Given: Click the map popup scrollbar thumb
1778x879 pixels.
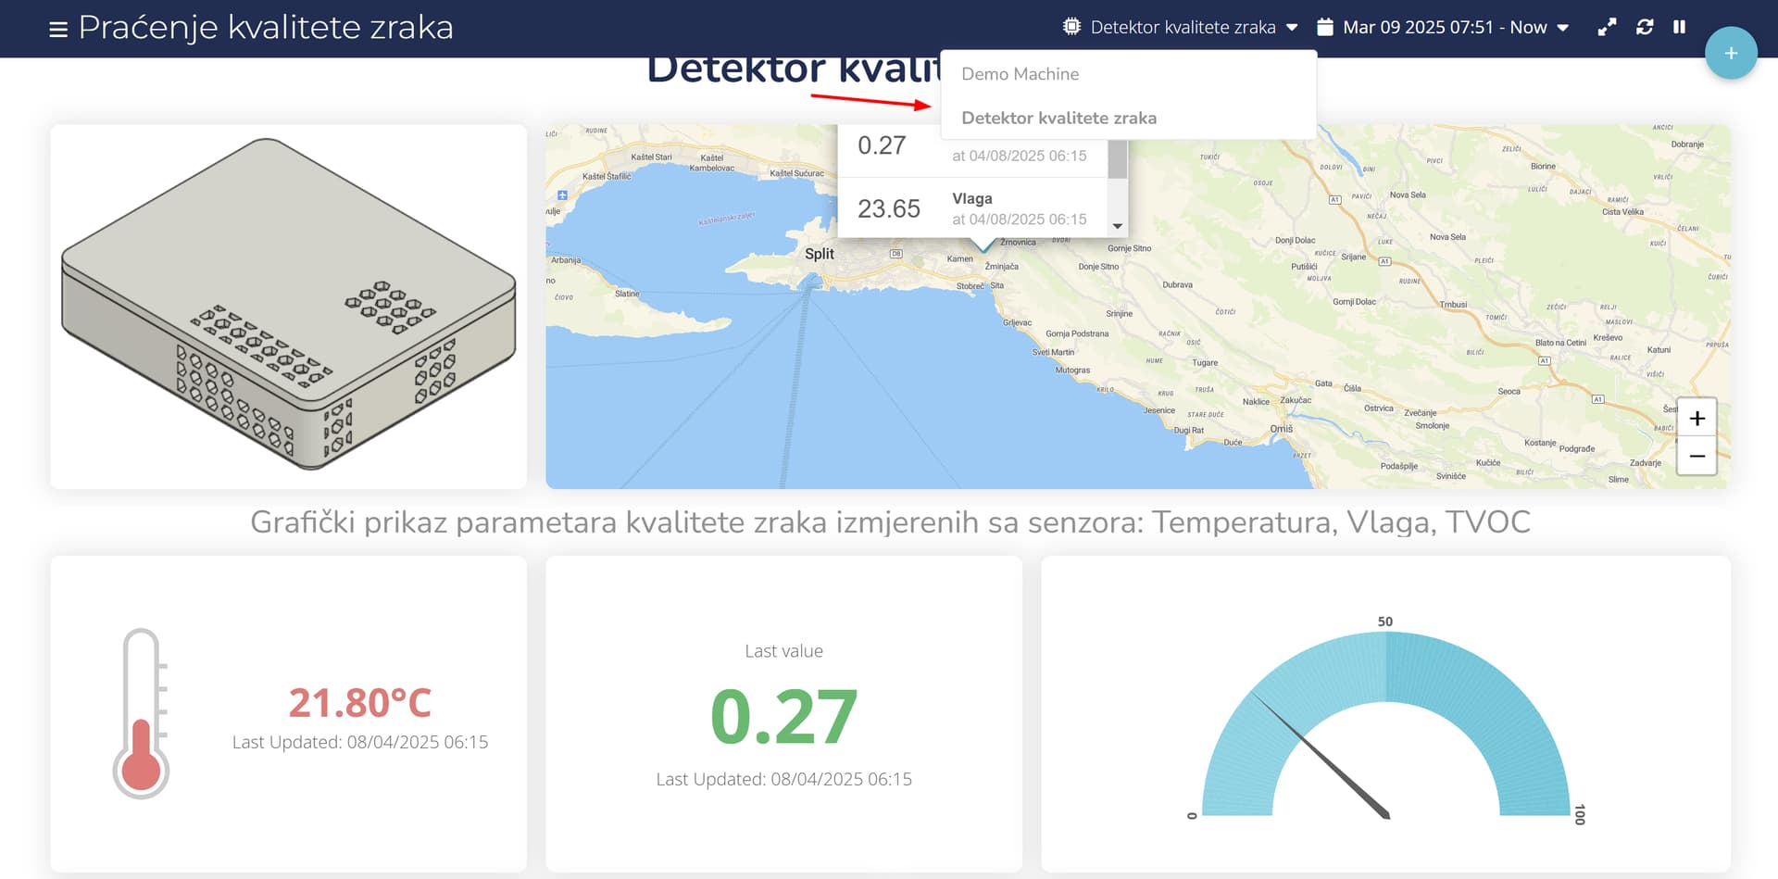Looking at the screenshot, I should click(x=1118, y=159).
